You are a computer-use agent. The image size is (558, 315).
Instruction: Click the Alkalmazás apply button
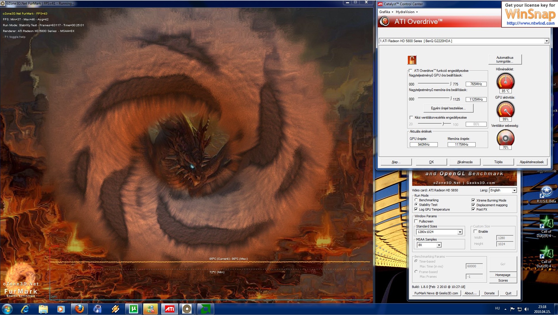[x=465, y=162]
